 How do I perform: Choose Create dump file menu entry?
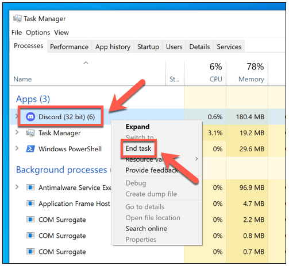click(151, 194)
